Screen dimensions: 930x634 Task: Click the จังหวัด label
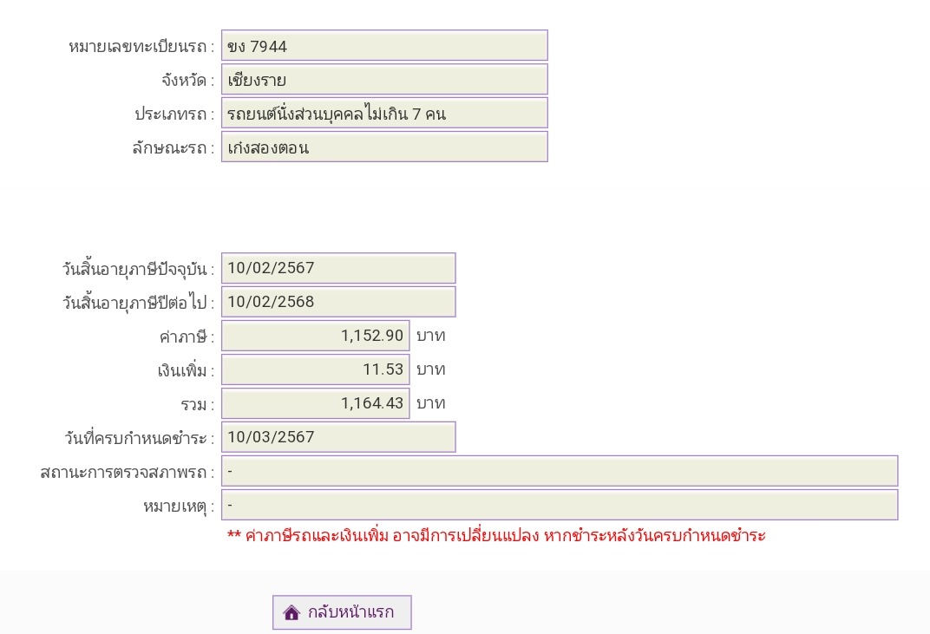coord(187,80)
